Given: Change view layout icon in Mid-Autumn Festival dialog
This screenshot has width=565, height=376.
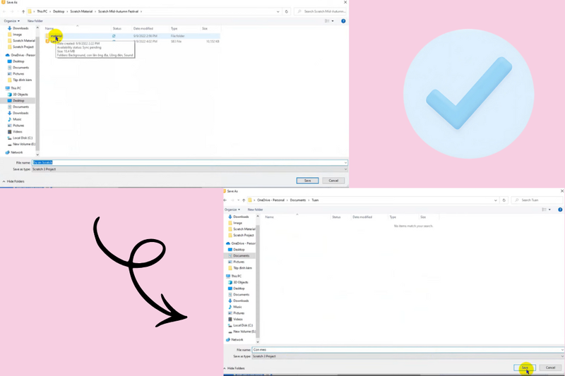Looking at the screenshot, I should (327, 21).
